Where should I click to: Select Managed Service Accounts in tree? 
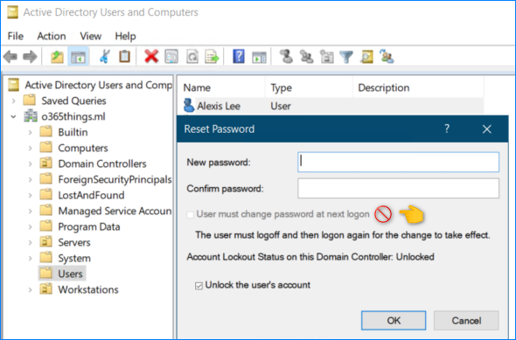click(115, 212)
